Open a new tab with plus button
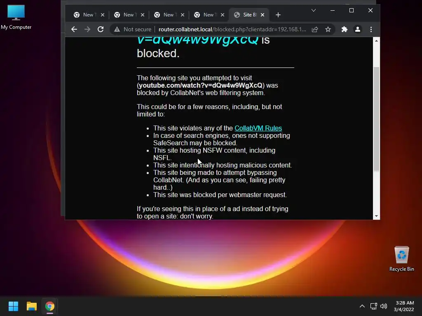422x316 pixels. click(278, 15)
